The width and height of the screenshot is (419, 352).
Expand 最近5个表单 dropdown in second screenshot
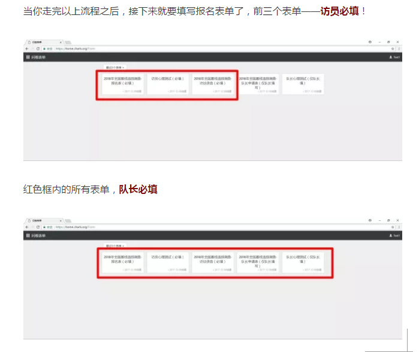(114, 246)
